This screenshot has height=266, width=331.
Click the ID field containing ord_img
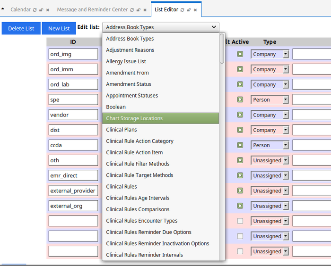coord(73,54)
